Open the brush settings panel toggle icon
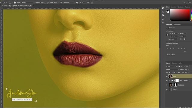This screenshot has width=192, height=108. 15,3
